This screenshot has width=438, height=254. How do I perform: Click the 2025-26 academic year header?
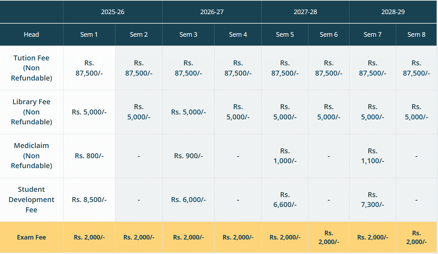click(x=113, y=12)
